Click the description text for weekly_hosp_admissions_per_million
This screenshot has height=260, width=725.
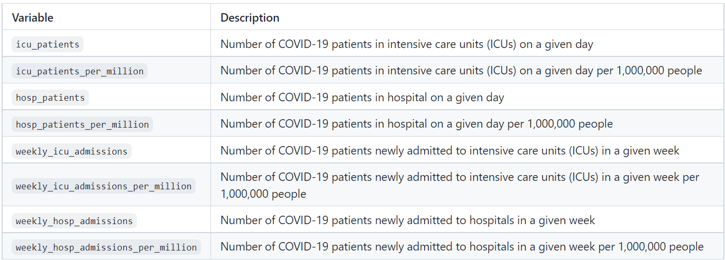click(462, 247)
